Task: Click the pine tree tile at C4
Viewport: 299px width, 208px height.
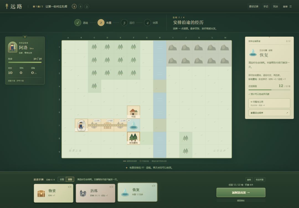Action: coord(94,86)
